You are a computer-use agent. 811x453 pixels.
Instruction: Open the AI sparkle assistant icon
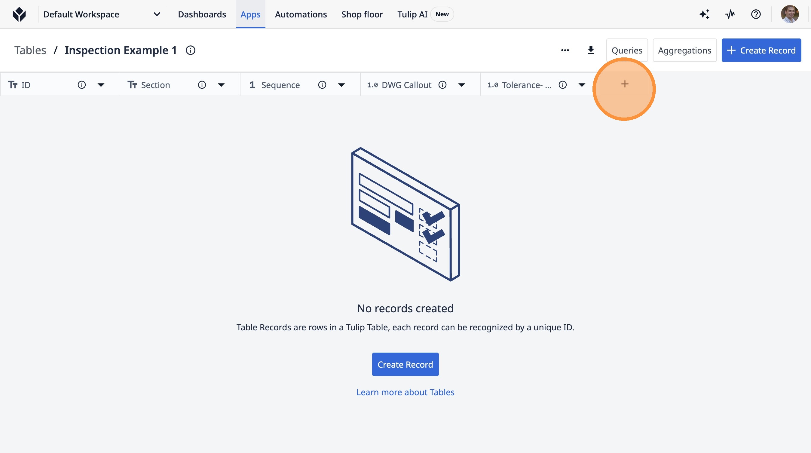[x=704, y=14]
